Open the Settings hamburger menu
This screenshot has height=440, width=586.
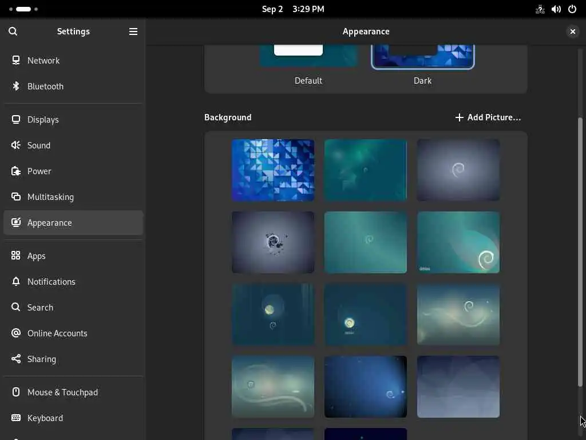[133, 32]
